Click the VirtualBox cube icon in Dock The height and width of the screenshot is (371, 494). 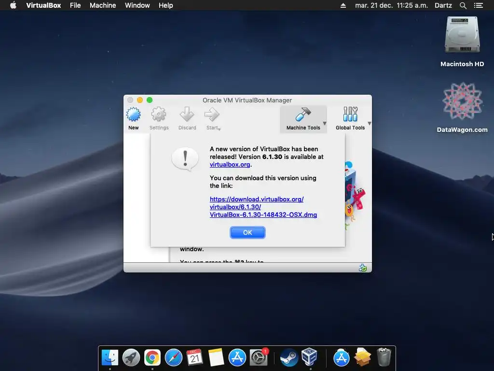coord(309,357)
